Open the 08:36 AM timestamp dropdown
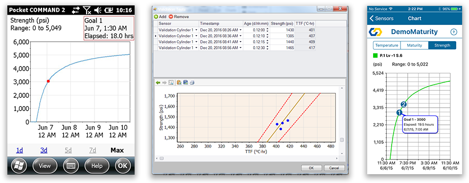The width and height of the screenshot is (469, 183). tap(240, 36)
